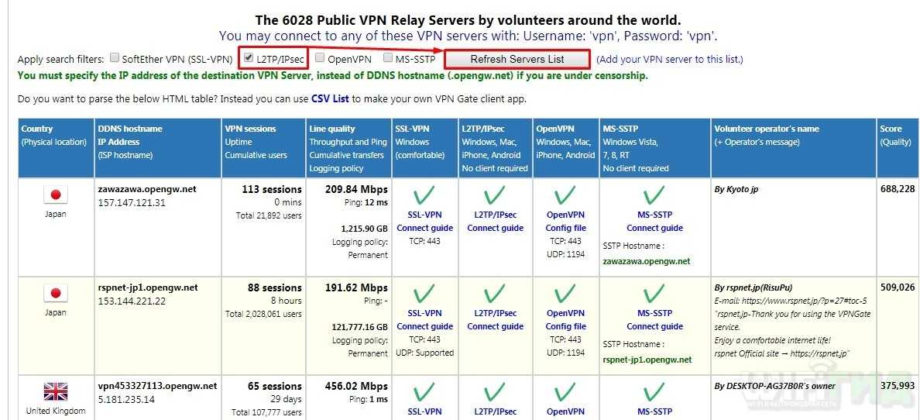This screenshot has width=920, height=420.
Task: Click MS-SSTP green checkmark in zawazawa row
Action: tap(654, 195)
